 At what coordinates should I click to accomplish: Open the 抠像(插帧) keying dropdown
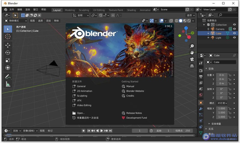pos(30,131)
